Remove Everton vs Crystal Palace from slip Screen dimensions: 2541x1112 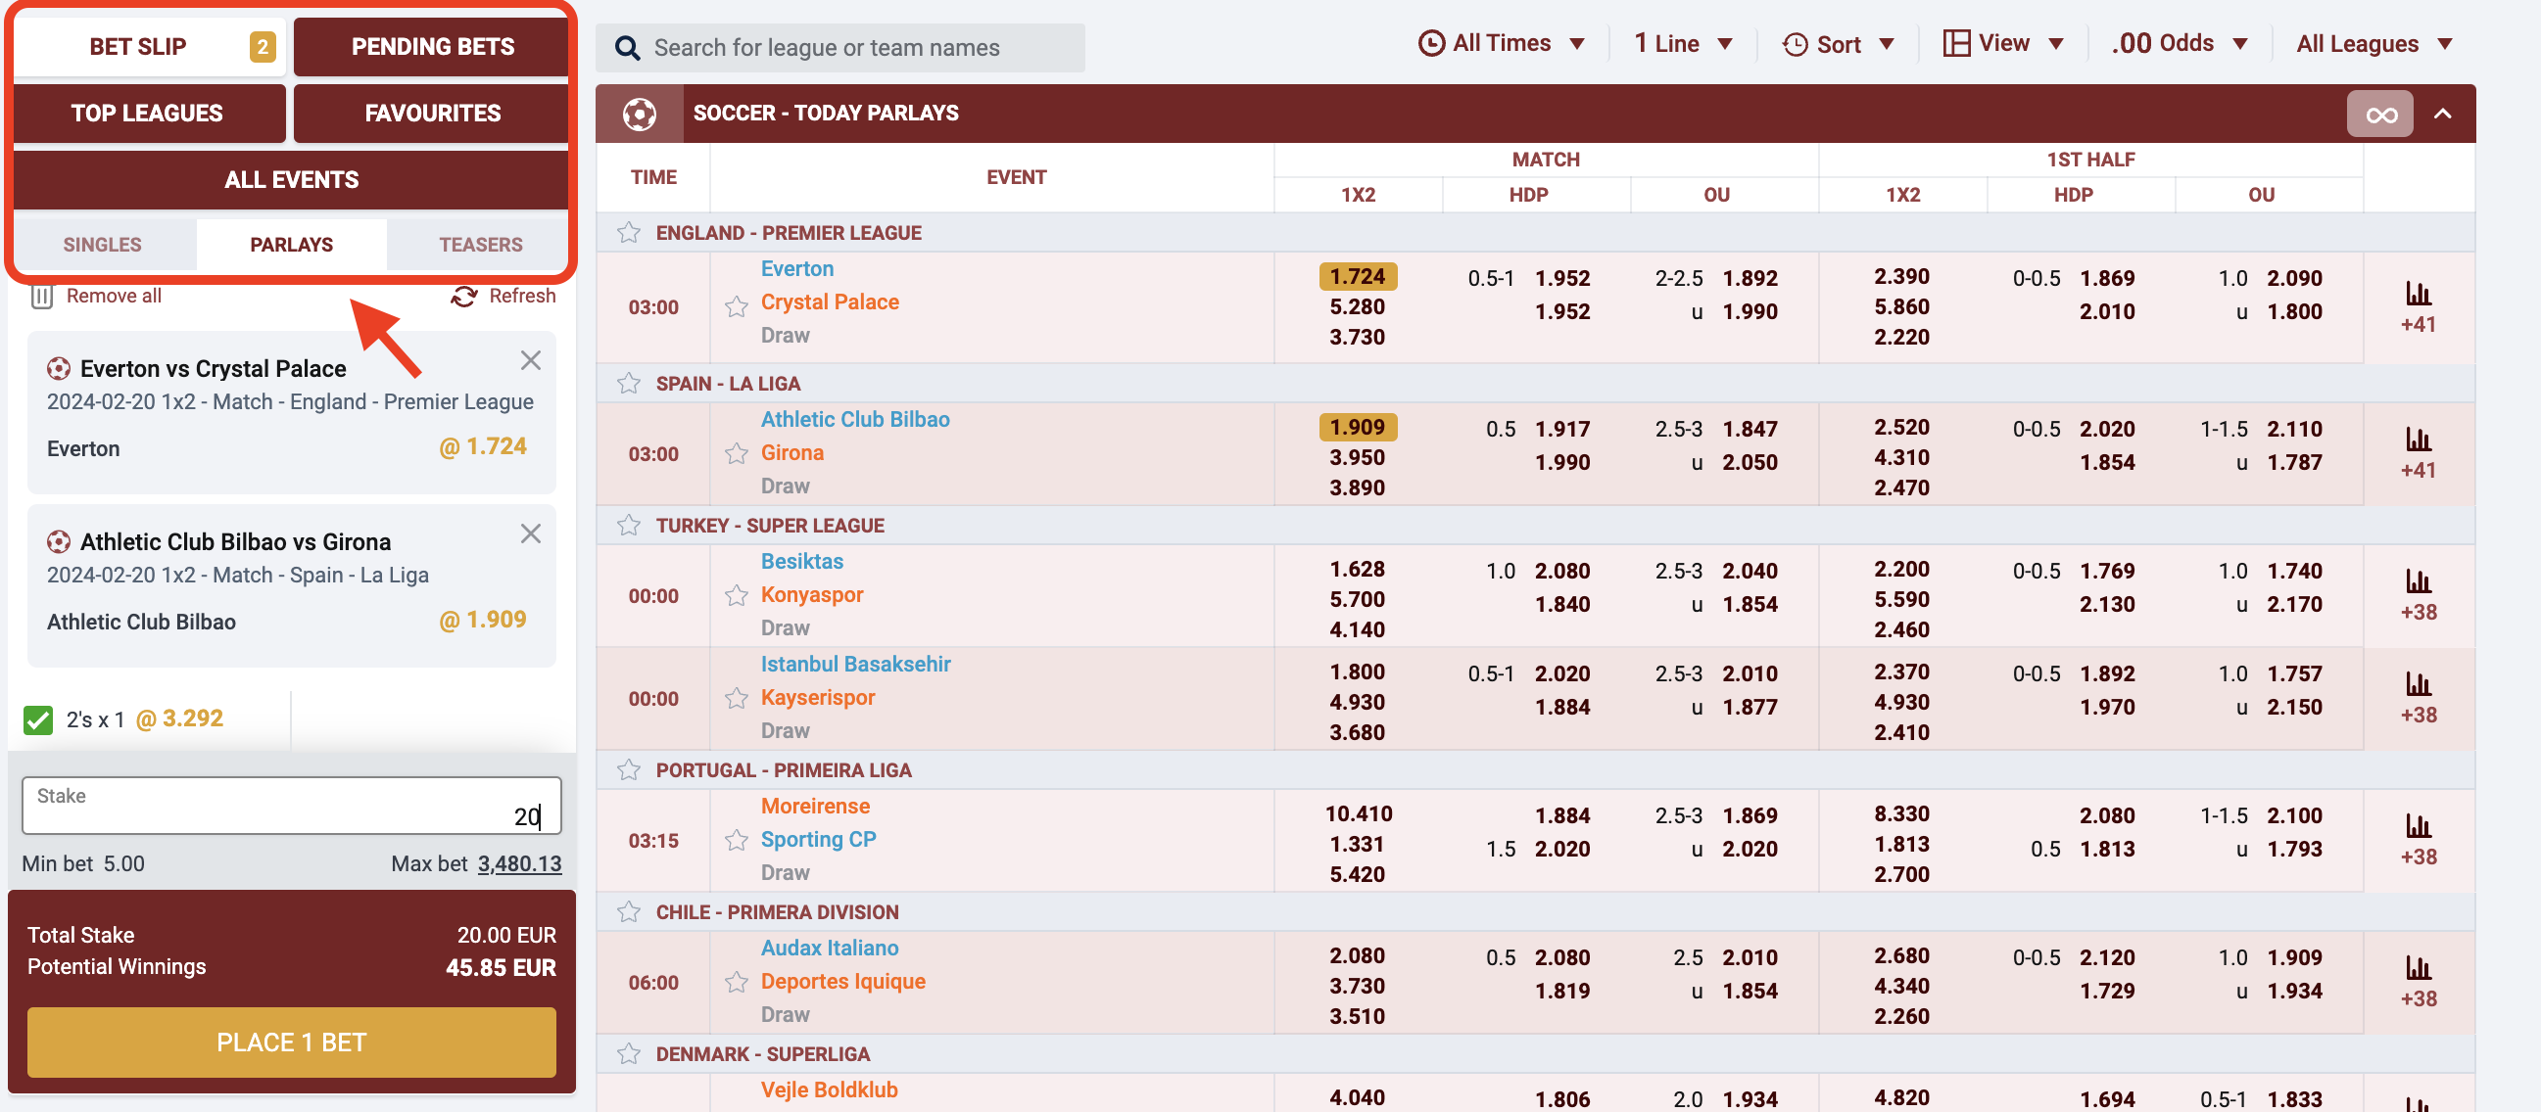point(531,361)
